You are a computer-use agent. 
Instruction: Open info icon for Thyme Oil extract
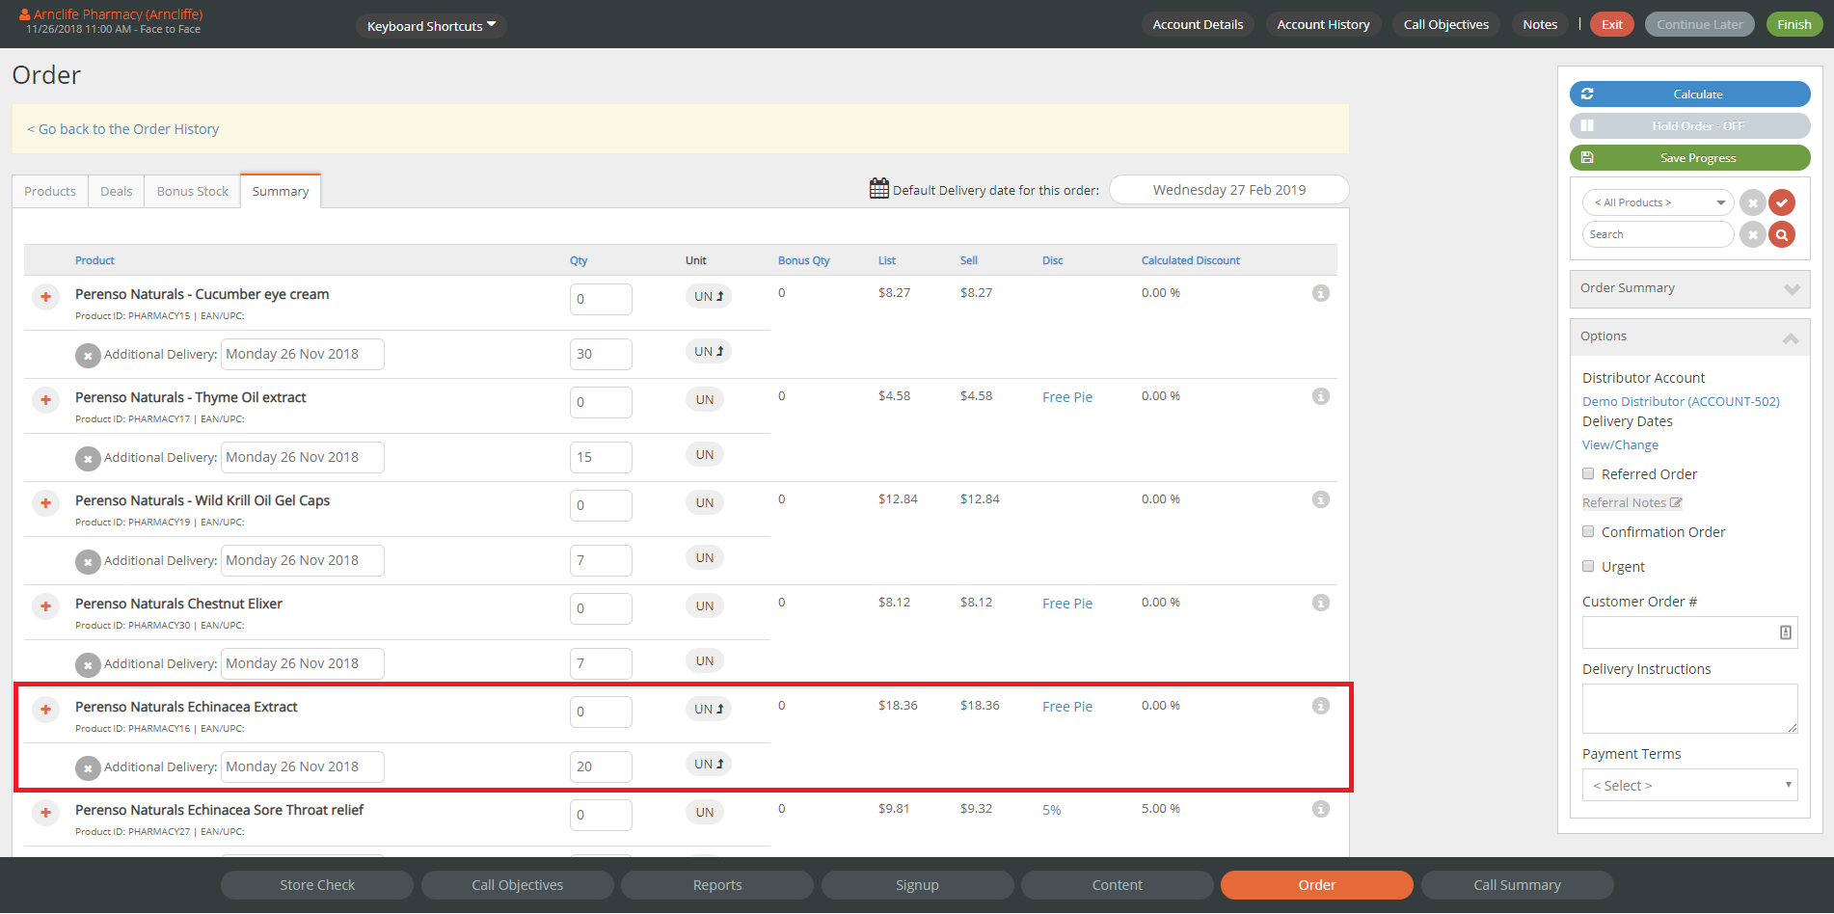(1321, 396)
